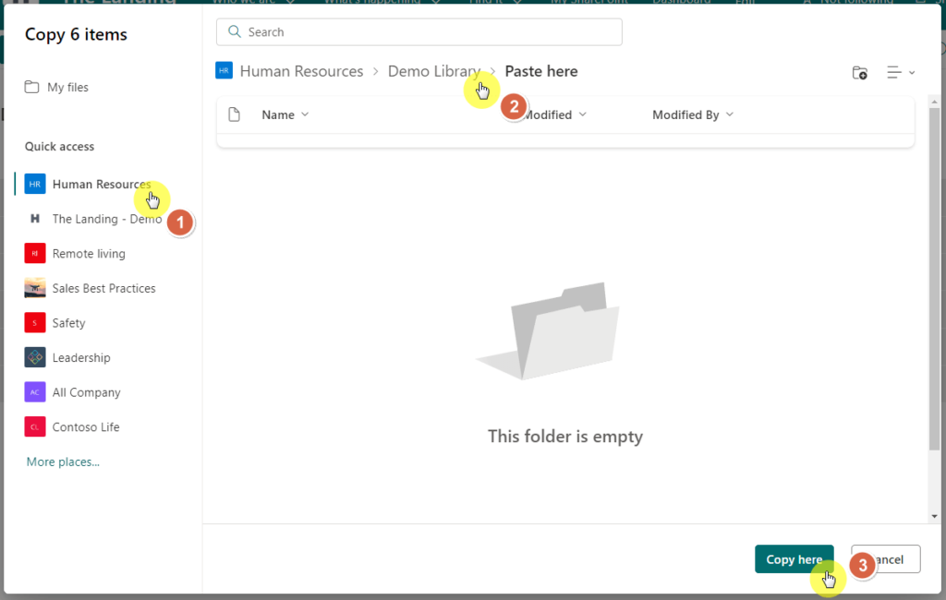The image size is (946, 600).
Task: Open the Contoso Life site
Action: pos(86,427)
